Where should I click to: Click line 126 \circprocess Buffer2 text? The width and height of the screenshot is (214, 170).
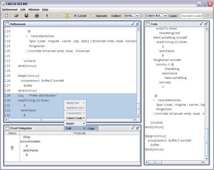[42, 81]
